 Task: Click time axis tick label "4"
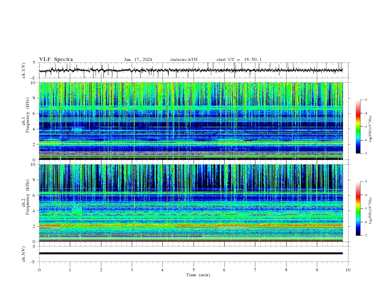point(162,270)
